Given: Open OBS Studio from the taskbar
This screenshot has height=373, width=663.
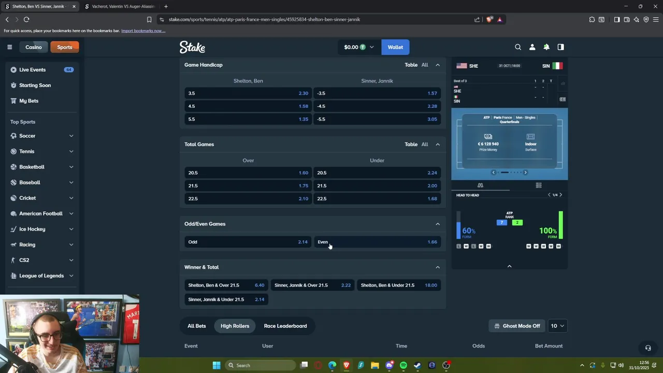Looking at the screenshot, I should (446, 365).
